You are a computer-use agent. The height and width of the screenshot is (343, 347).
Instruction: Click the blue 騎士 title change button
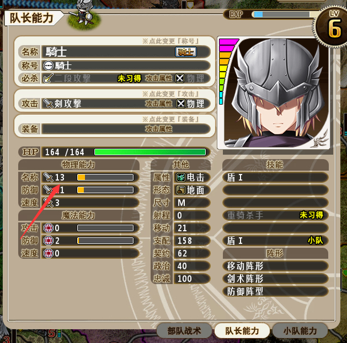click(185, 52)
